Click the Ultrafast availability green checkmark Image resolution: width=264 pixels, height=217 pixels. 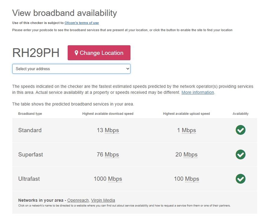pos(240,179)
